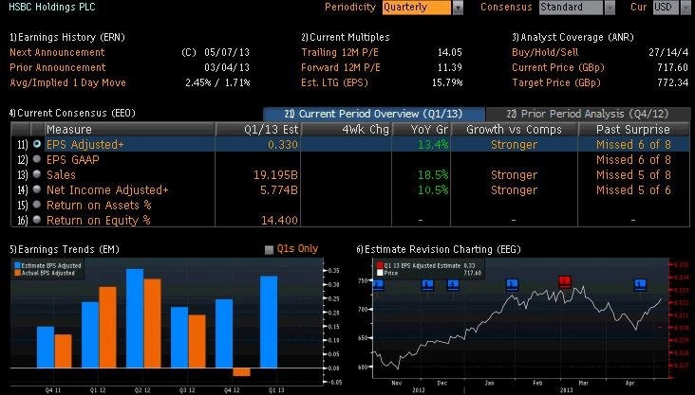Click the EPS GAAP Missed 6 of 8
The image size is (695, 395).
pos(633,160)
